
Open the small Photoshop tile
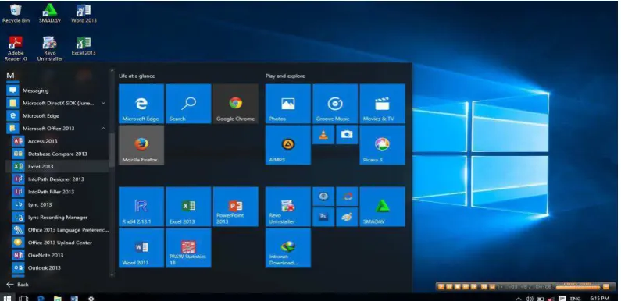[323, 217]
